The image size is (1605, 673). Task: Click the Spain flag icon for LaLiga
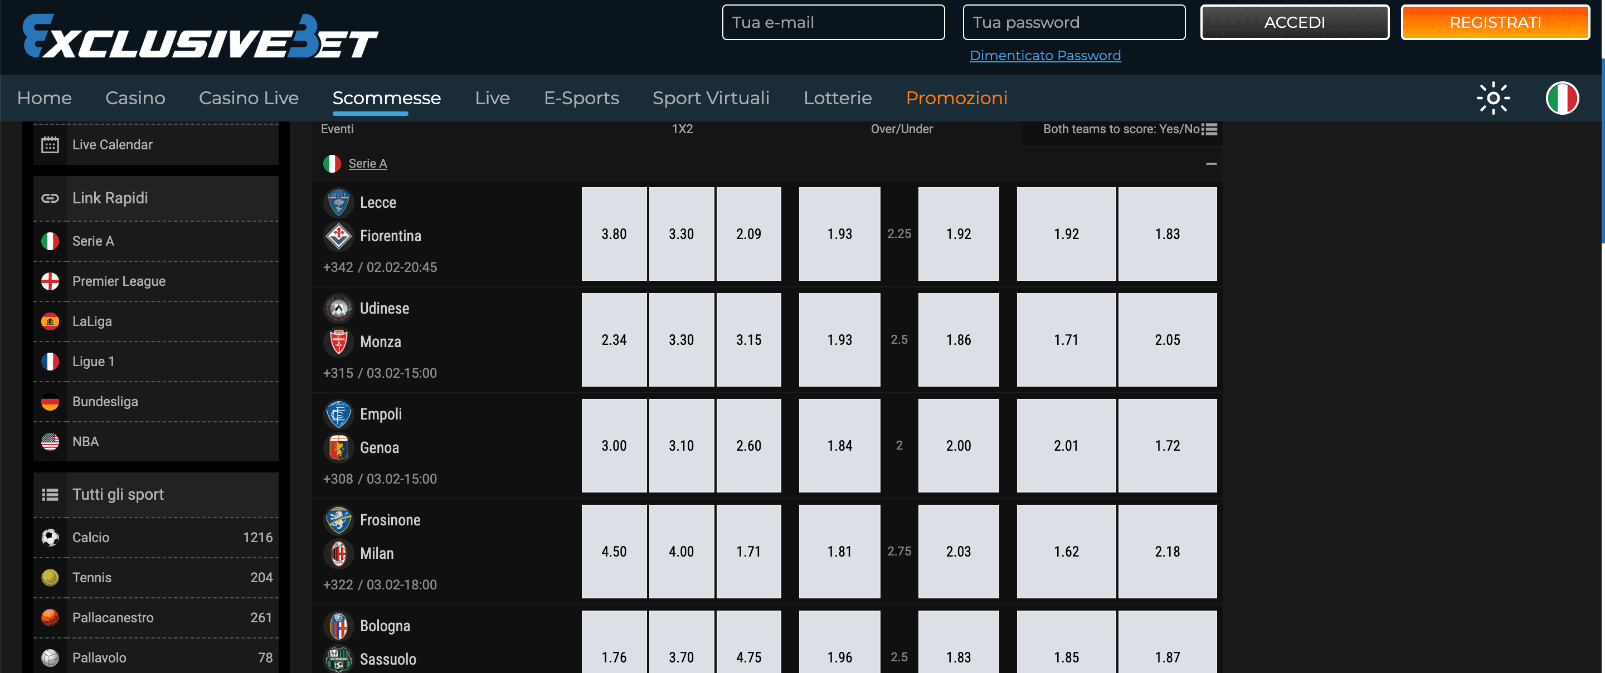(x=50, y=321)
